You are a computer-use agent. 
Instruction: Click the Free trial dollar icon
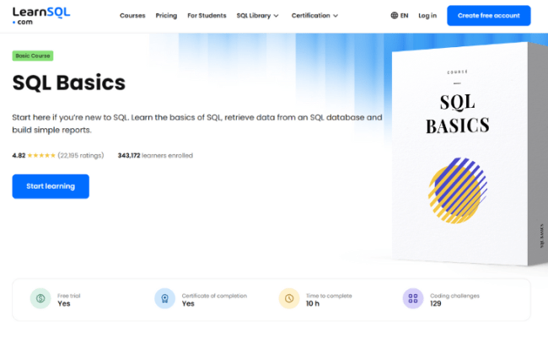pyautogui.click(x=40, y=298)
